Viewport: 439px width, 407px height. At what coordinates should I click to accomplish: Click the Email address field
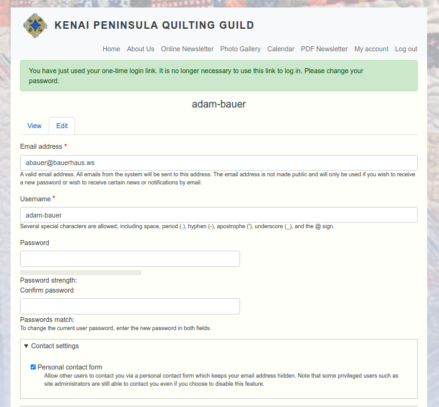219,163
